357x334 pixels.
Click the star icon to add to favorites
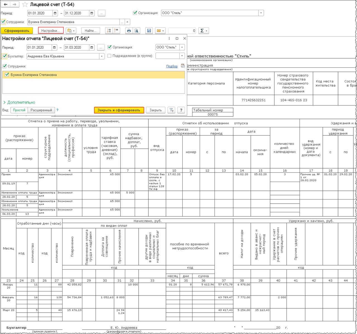25,4
